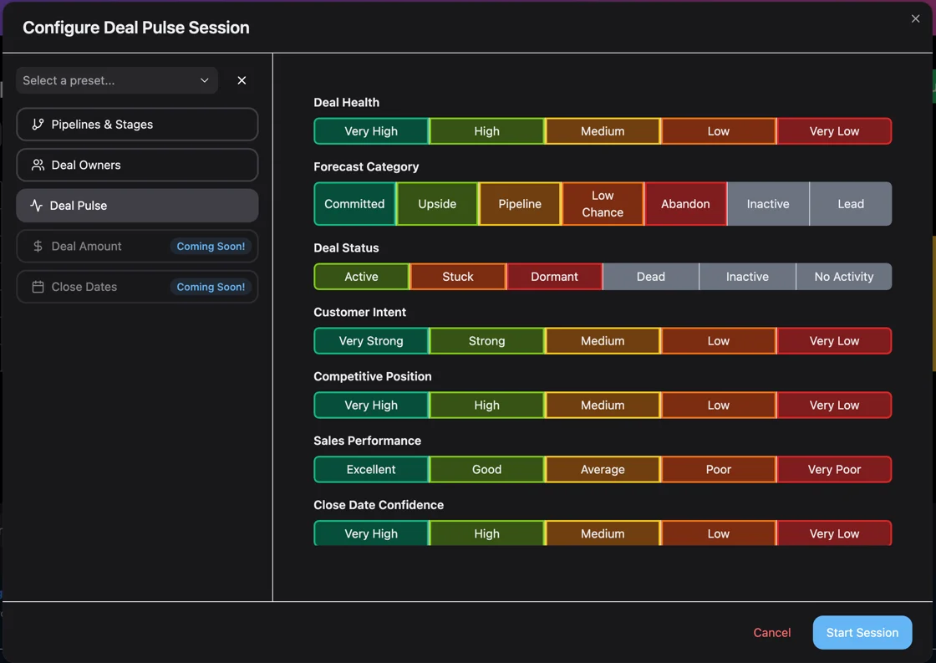Select Medium under Deal Health
This screenshot has width=936, height=663.
(x=603, y=130)
